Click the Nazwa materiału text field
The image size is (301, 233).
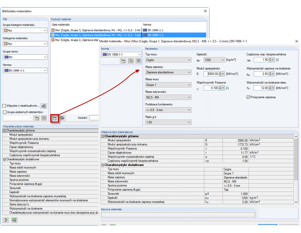click(x=178, y=215)
